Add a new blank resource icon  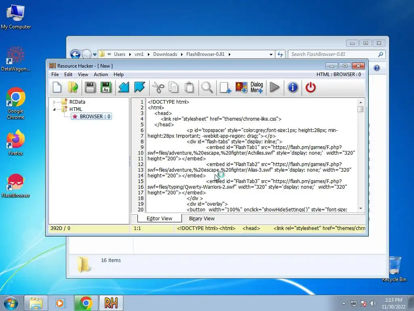[x=225, y=87]
